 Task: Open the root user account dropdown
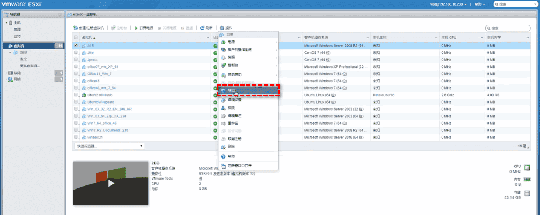click(x=448, y=4)
